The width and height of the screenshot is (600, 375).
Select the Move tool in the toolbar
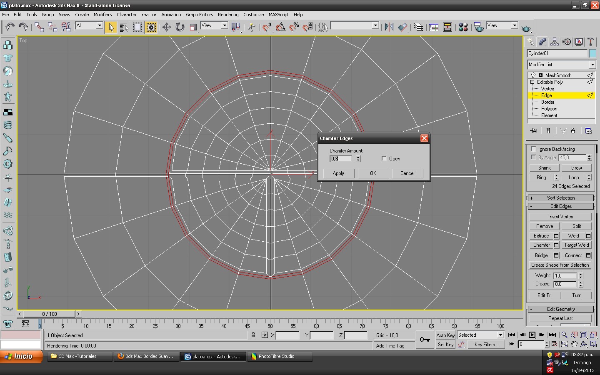point(166,27)
